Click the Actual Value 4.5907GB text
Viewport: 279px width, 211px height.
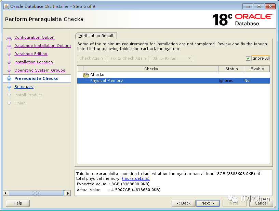(136, 190)
